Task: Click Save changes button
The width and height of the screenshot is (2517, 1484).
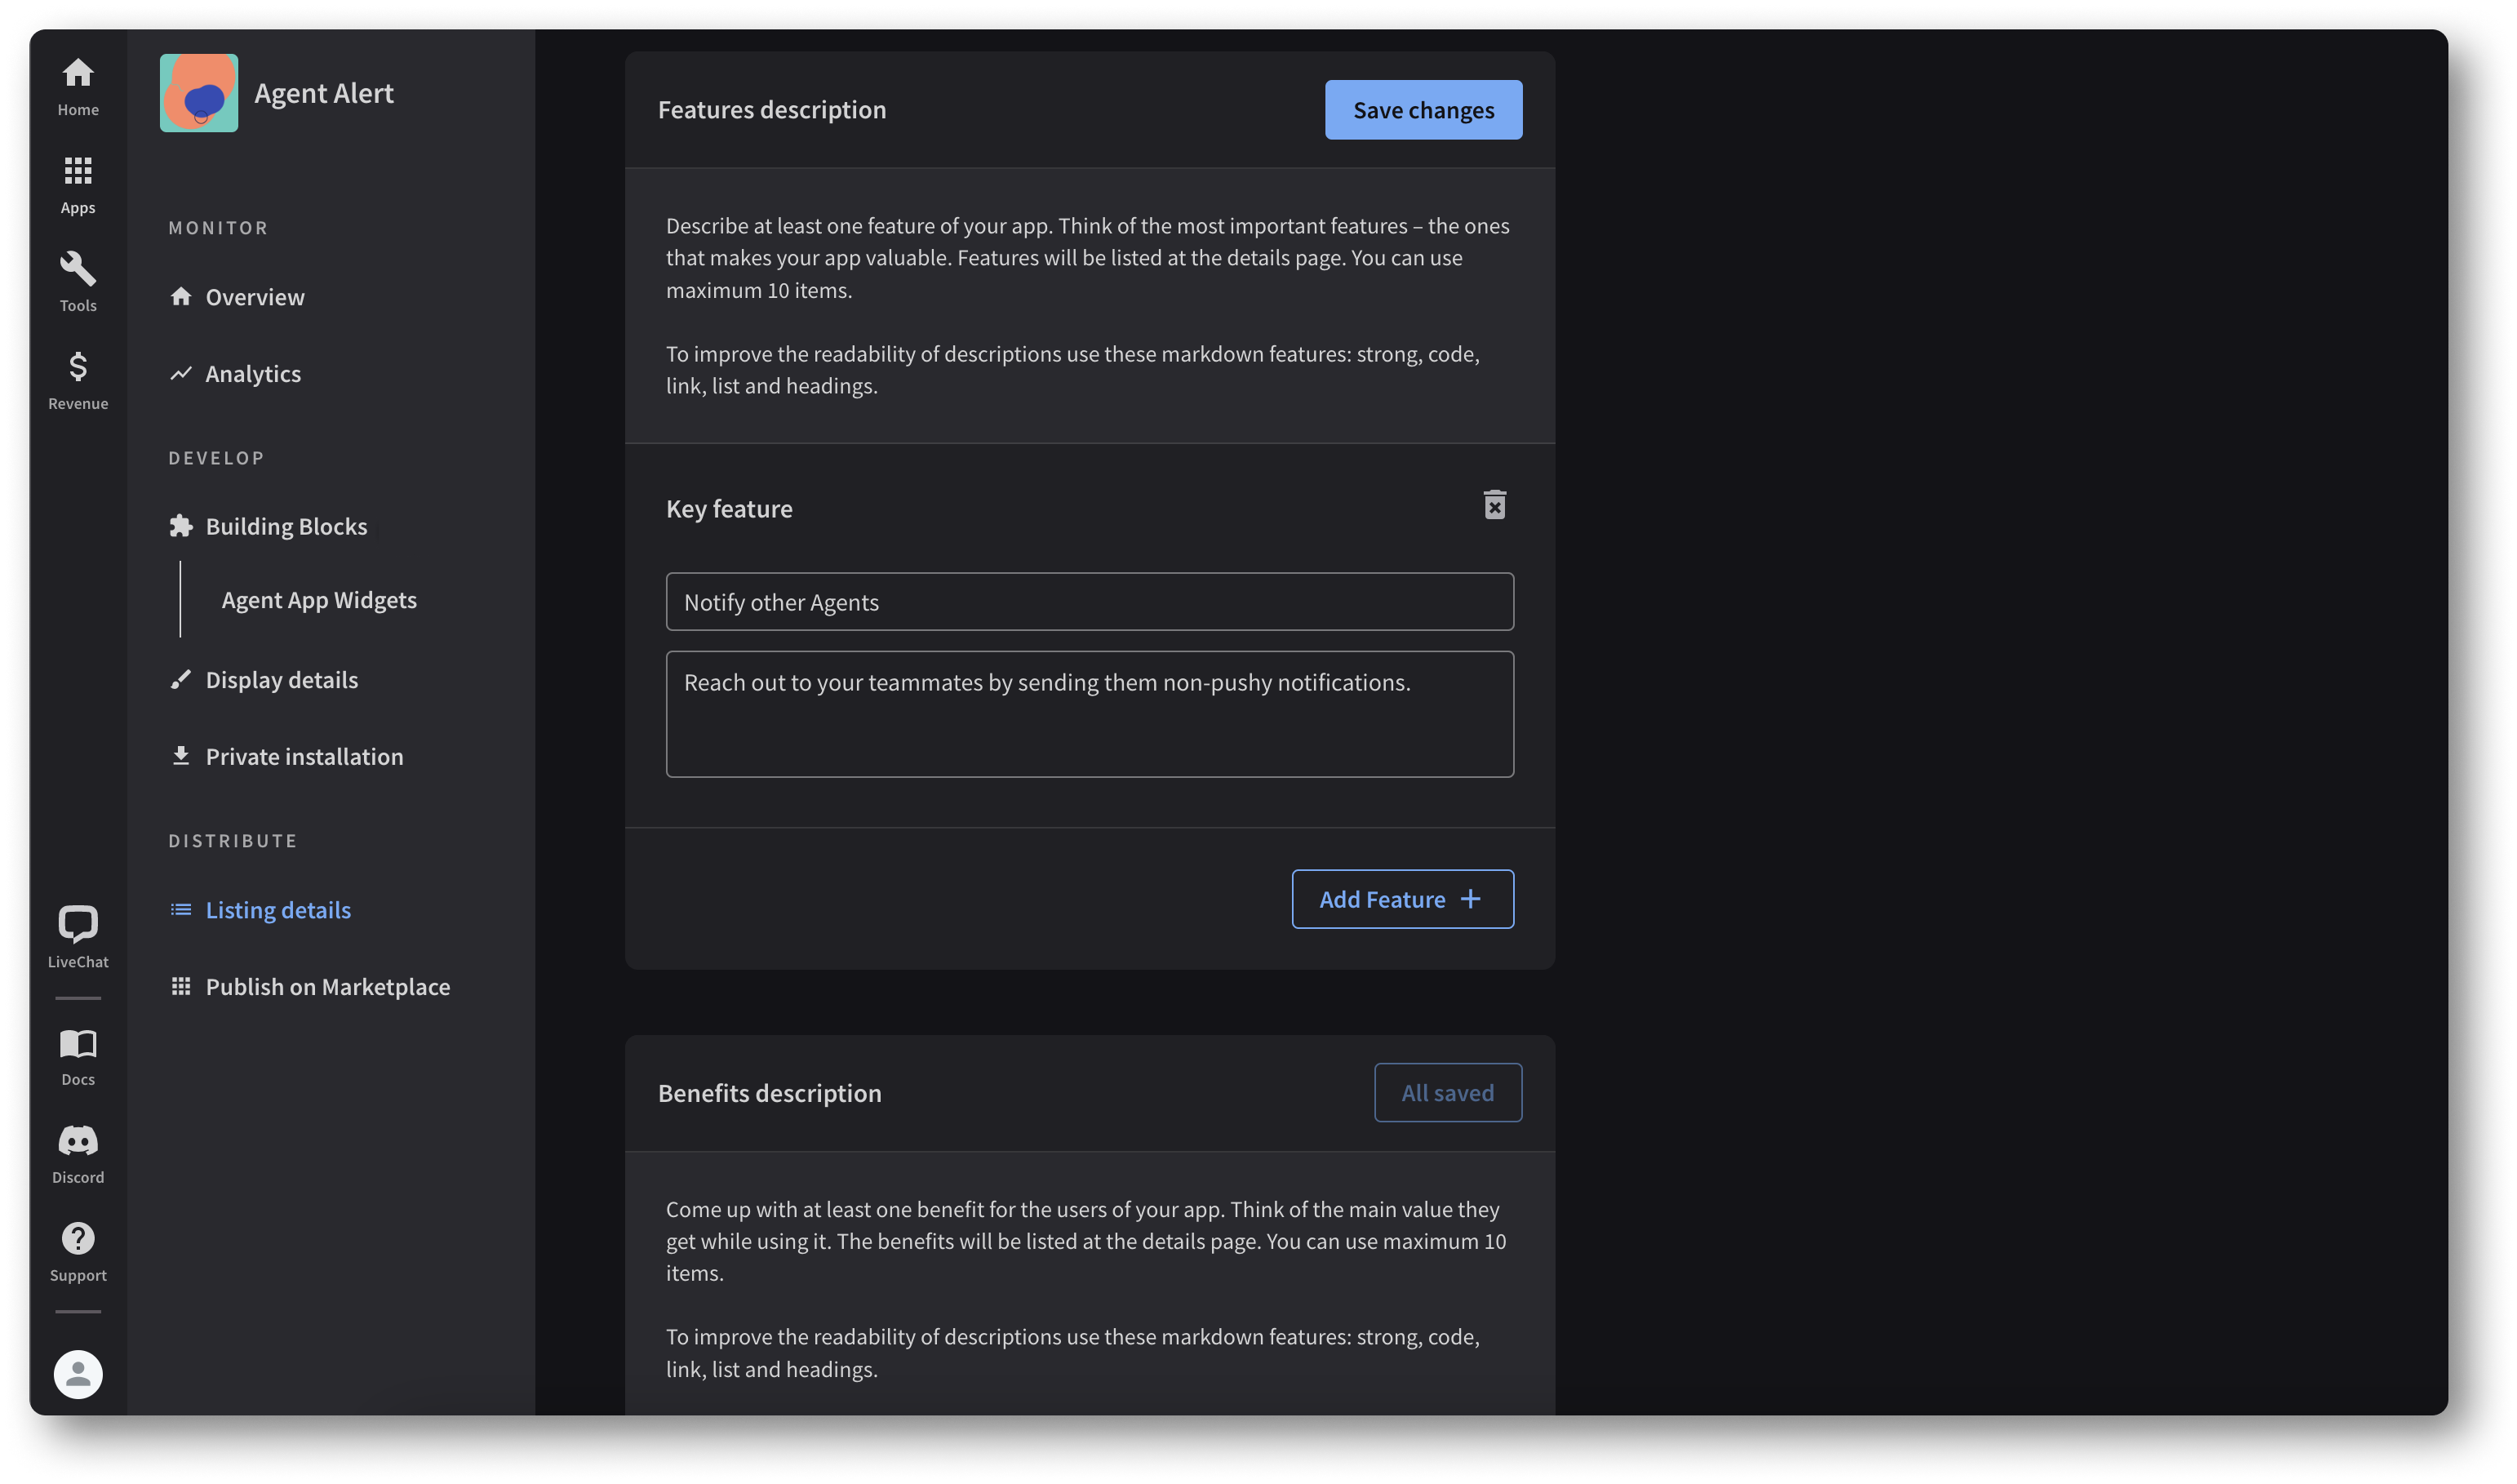Action: pyautogui.click(x=1423, y=109)
